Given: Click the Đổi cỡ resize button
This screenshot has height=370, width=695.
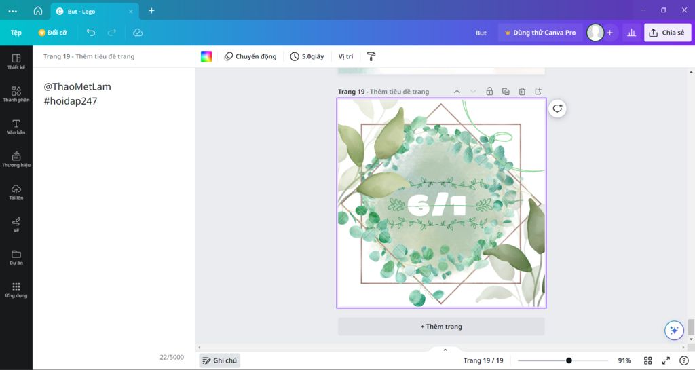Looking at the screenshot, I should pyautogui.click(x=53, y=33).
